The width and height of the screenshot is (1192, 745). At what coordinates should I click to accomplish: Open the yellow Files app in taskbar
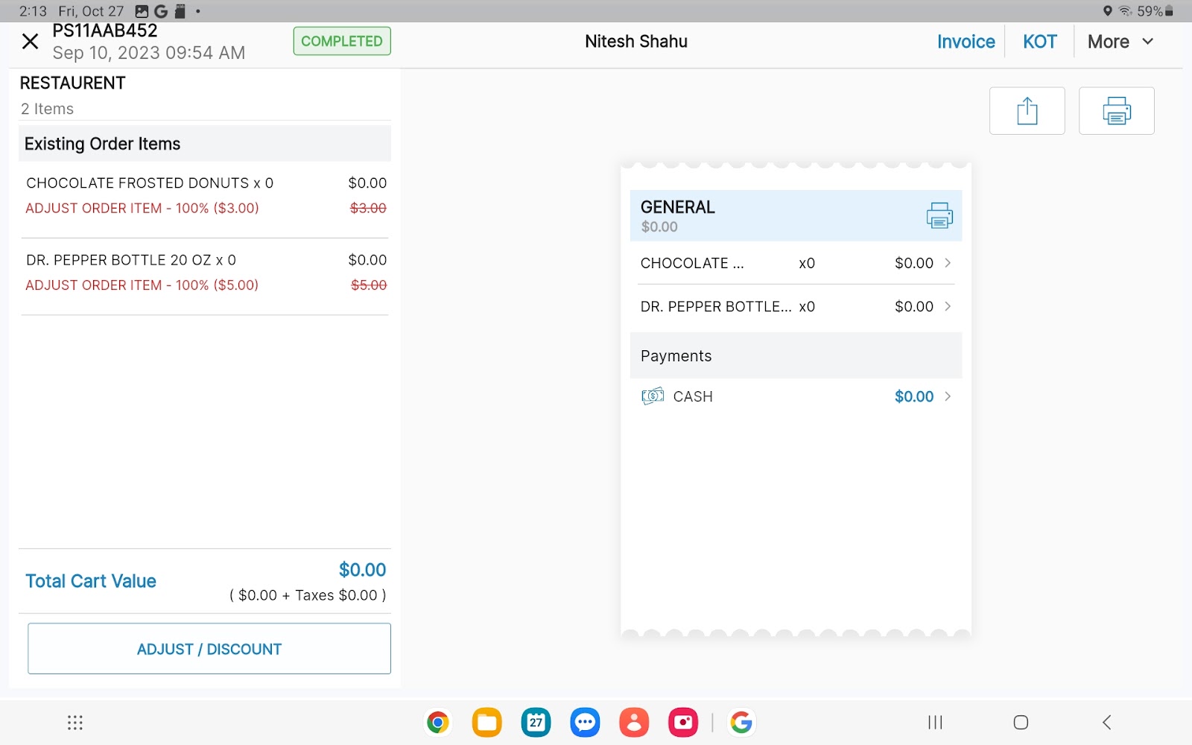[x=486, y=722]
